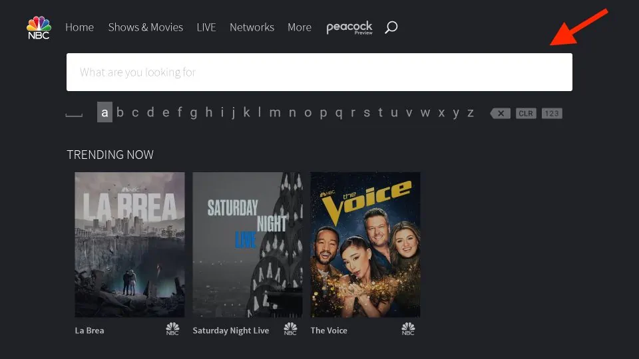Select the highlighted letter a key
The image size is (639, 359).
click(105, 112)
